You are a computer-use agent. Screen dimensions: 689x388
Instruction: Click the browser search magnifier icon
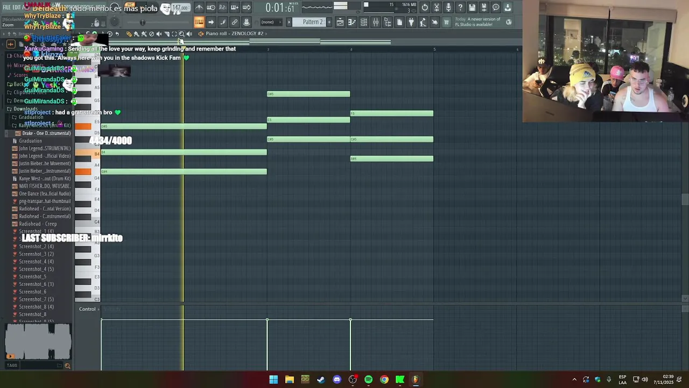click(x=67, y=366)
